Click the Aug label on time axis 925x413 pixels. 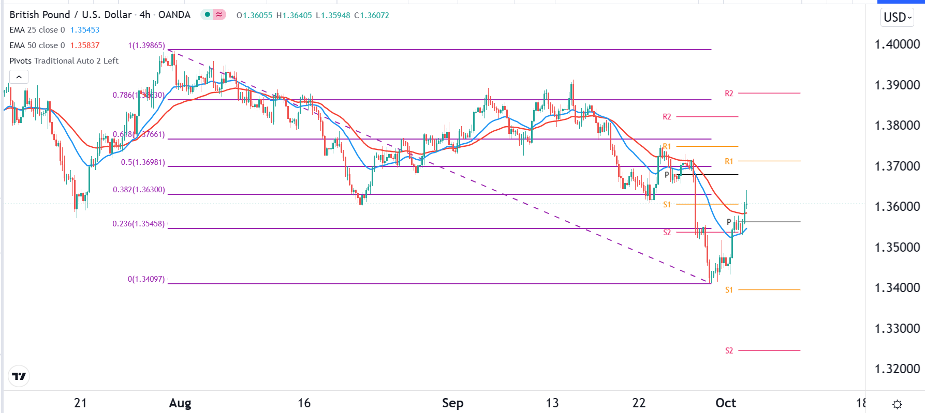pyautogui.click(x=180, y=403)
